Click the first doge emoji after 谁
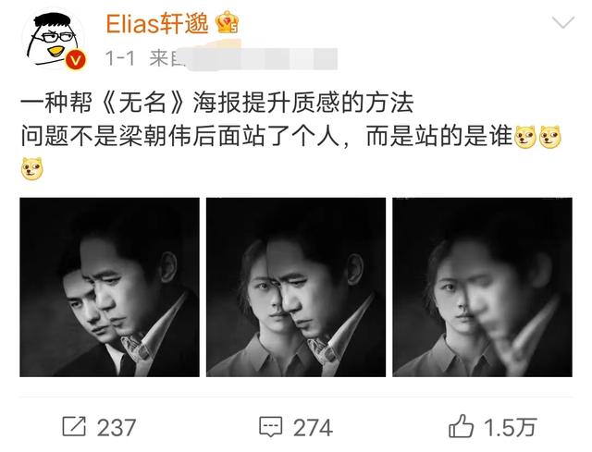The image size is (592, 452). pyautogui.click(x=525, y=137)
